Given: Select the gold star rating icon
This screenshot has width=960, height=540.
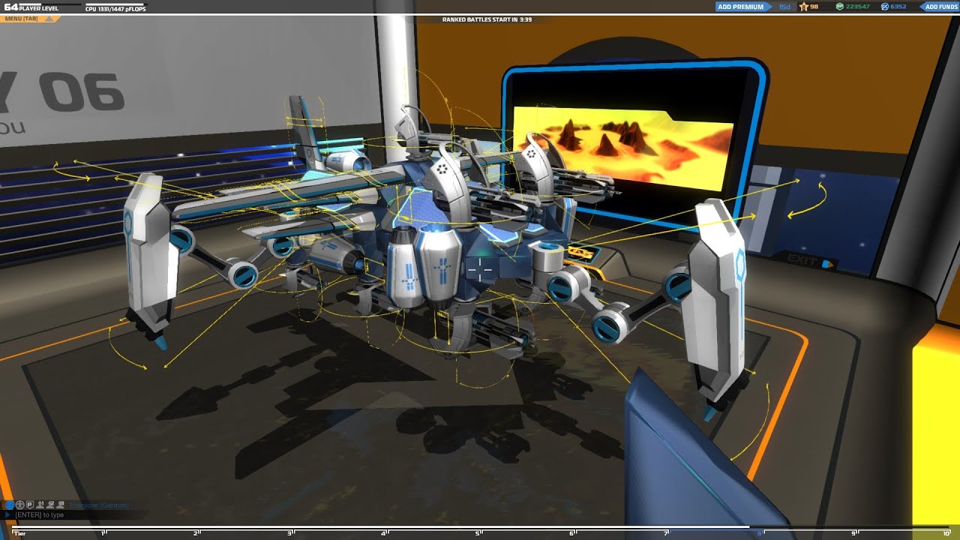Looking at the screenshot, I should (804, 7).
